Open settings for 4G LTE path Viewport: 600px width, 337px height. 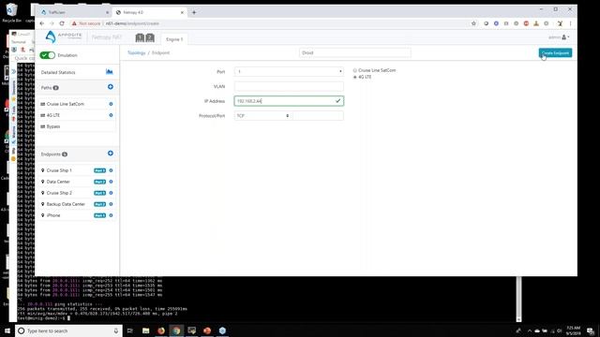point(111,115)
